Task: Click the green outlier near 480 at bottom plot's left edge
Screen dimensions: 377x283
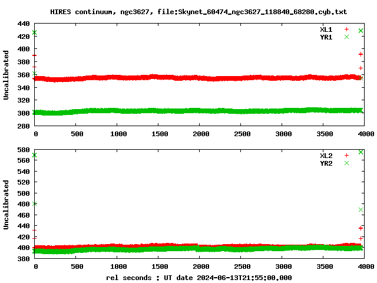Action: 35,204
